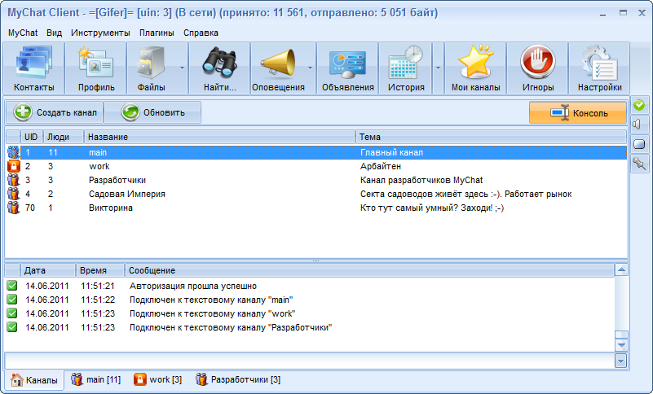
Task: Open the Объявления bulletin board
Action: pyautogui.click(x=348, y=68)
